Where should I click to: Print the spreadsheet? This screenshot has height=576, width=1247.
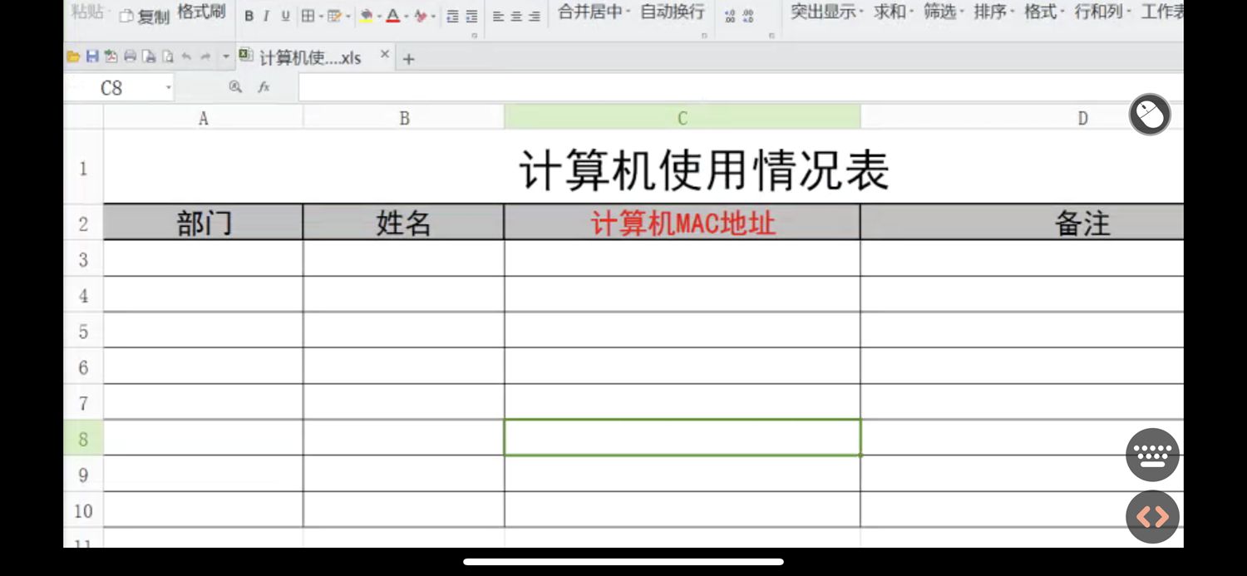[x=130, y=57]
